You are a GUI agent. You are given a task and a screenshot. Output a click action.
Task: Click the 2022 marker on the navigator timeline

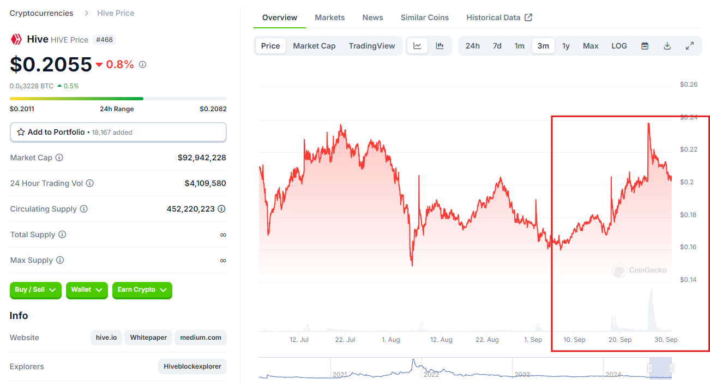click(x=431, y=374)
